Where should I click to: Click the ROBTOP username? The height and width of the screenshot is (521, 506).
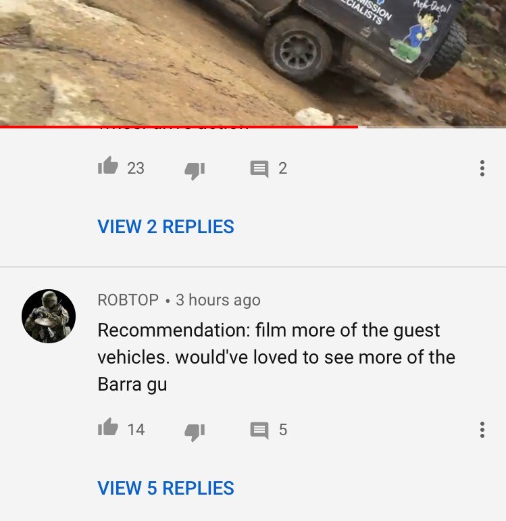pos(128,300)
